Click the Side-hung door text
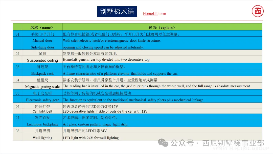The height and width of the screenshot is (154, 273). point(42,47)
